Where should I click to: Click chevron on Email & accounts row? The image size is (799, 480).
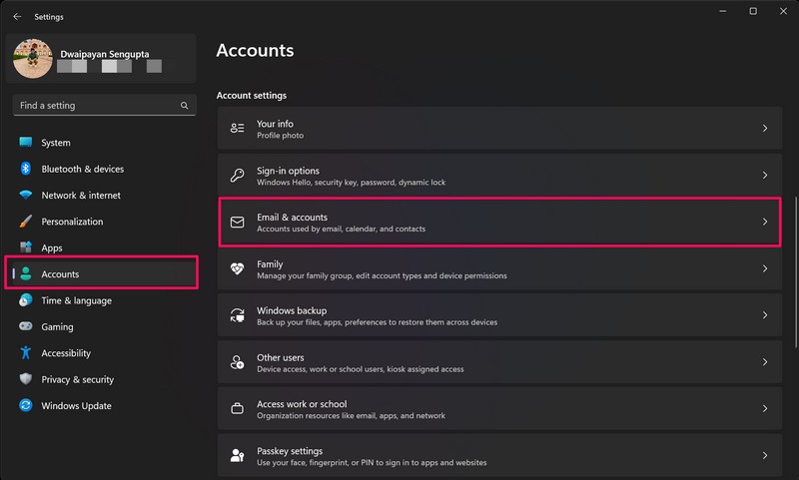tap(764, 222)
